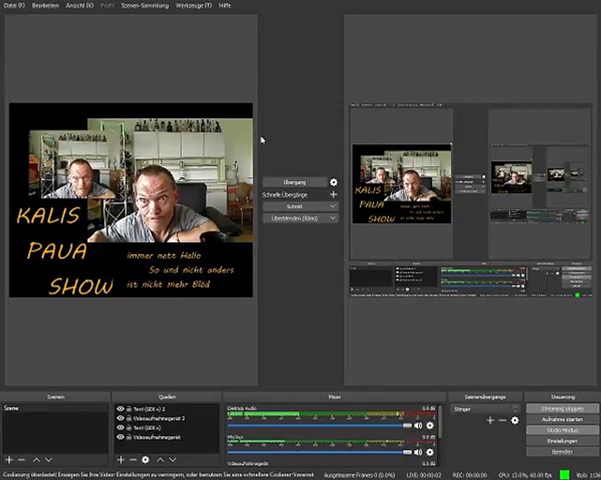The height and width of the screenshot is (480, 601).
Task: Click Streaming stoppen button
Action: click(562, 409)
